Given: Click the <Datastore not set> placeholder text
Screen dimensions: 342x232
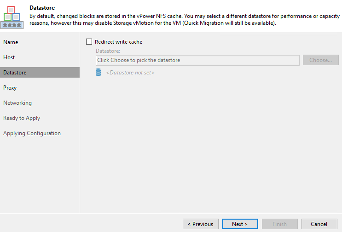Looking at the screenshot, I should click(x=130, y=73).
